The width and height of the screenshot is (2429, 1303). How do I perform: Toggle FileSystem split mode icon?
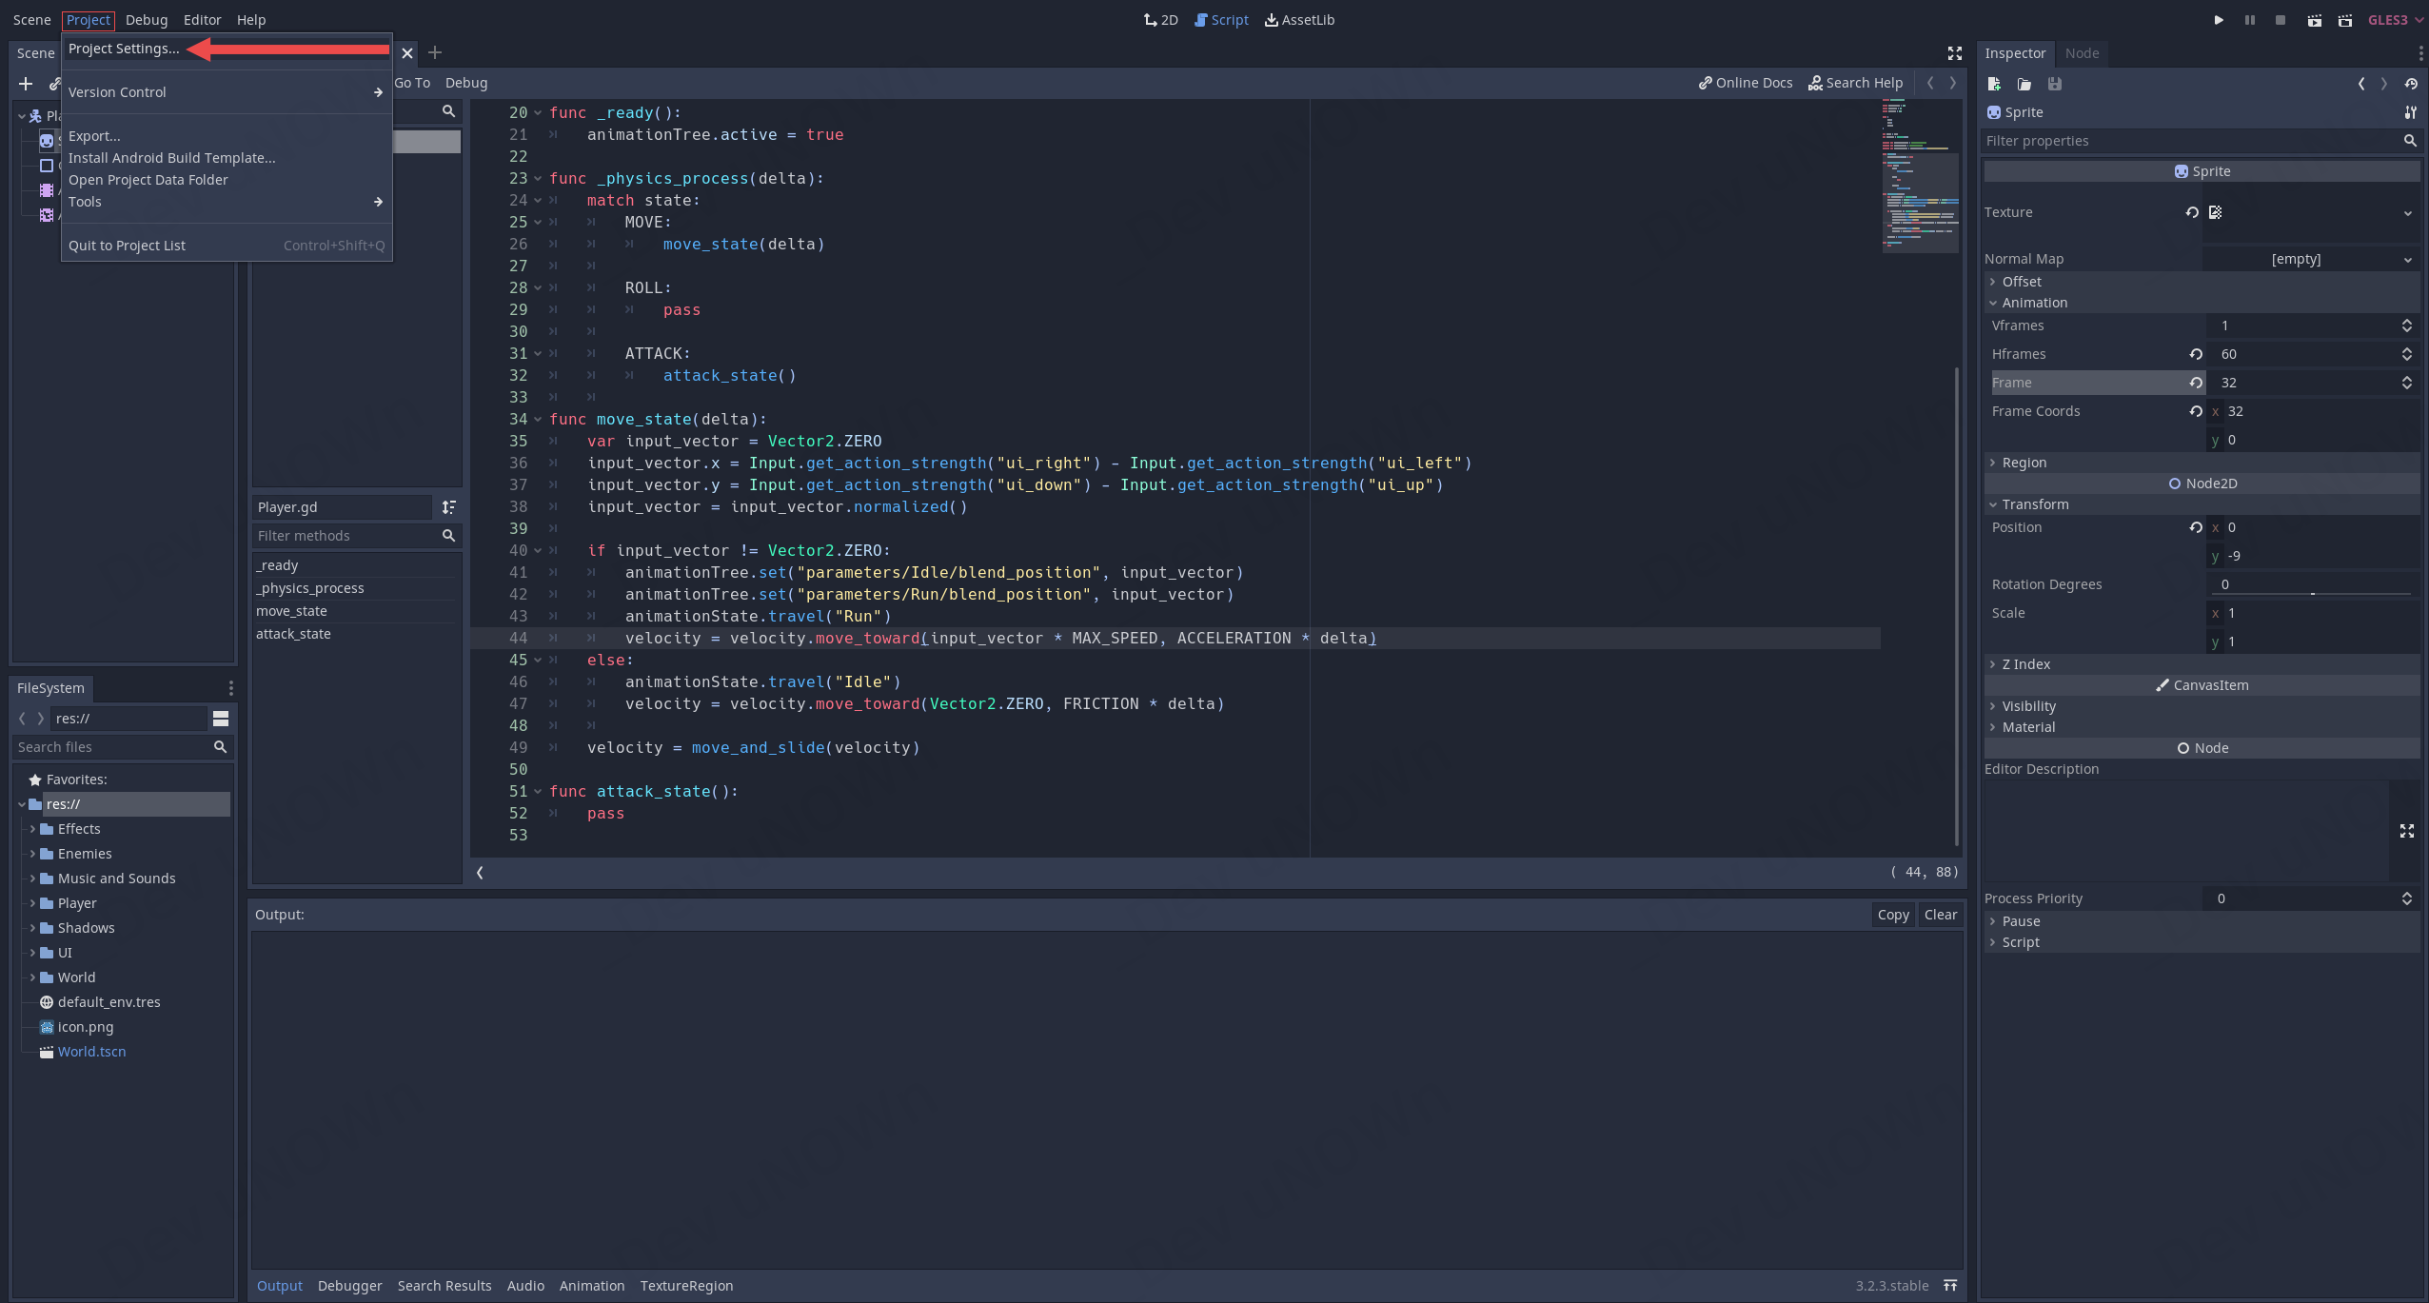(x=221, y=719)
